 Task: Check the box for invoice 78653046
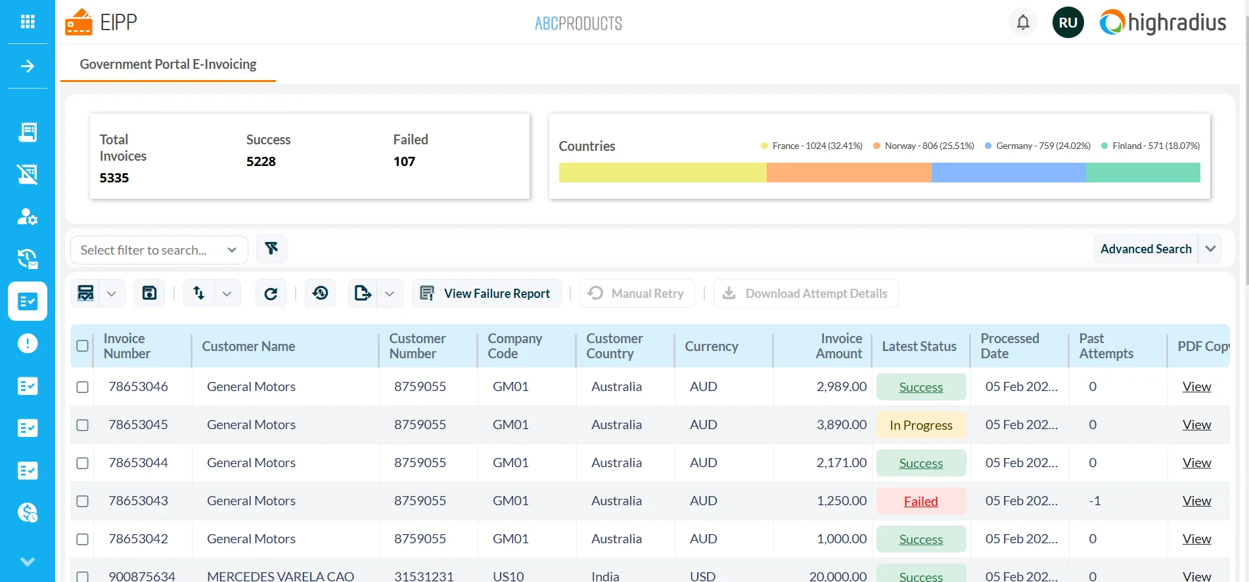(x=82, y=387)
